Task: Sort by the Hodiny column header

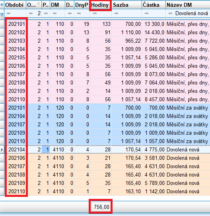Action: [x=100, y=5]
